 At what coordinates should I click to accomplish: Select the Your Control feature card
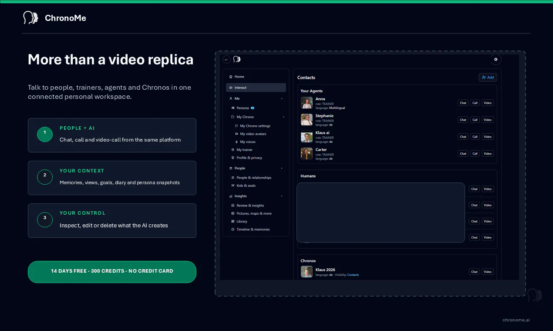(x=112, y=221)
